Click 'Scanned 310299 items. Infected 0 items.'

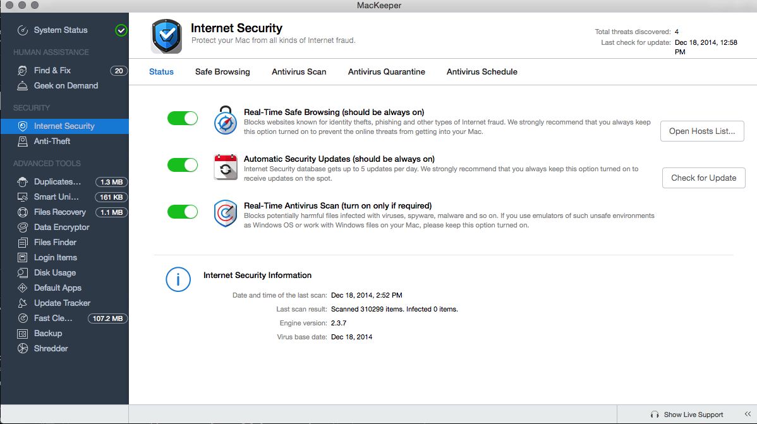tap(394, 309)
